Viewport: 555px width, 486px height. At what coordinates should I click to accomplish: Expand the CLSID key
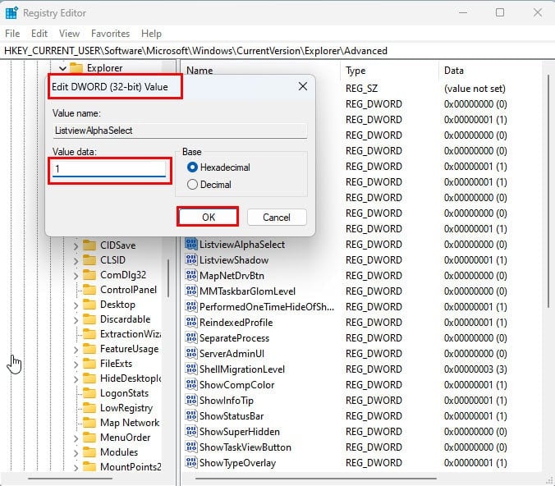pos(76,260)
